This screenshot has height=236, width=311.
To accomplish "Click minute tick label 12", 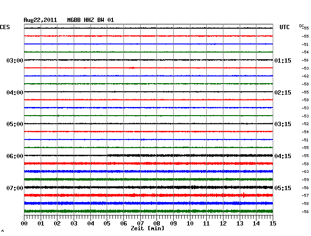I will [x=223, y=224].
